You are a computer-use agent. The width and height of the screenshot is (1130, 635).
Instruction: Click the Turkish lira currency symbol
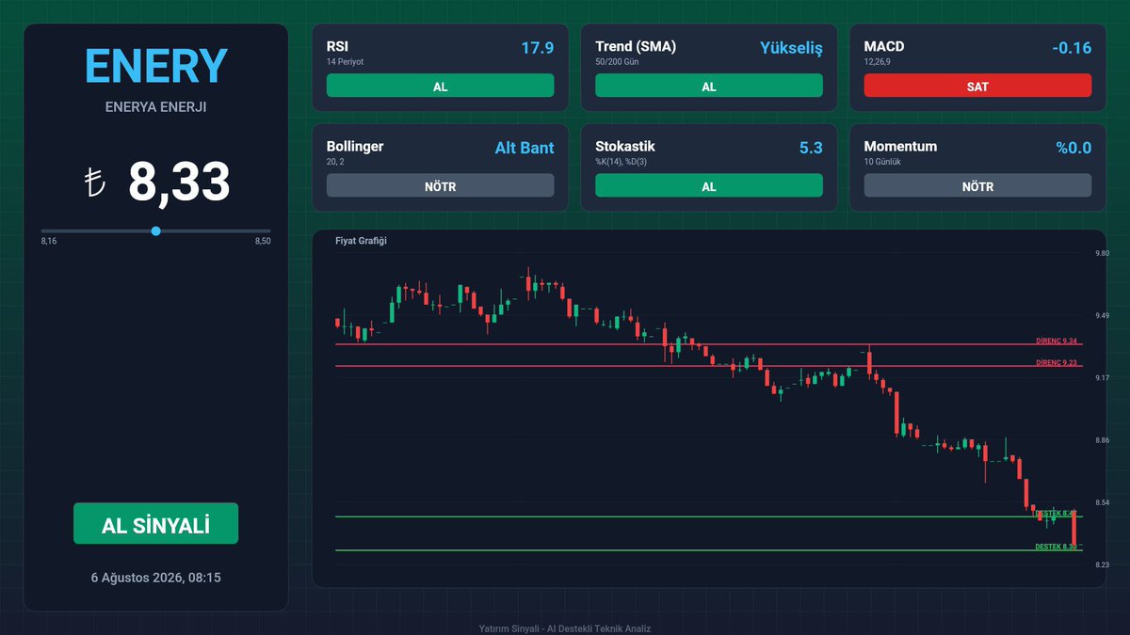coord(94,183)
